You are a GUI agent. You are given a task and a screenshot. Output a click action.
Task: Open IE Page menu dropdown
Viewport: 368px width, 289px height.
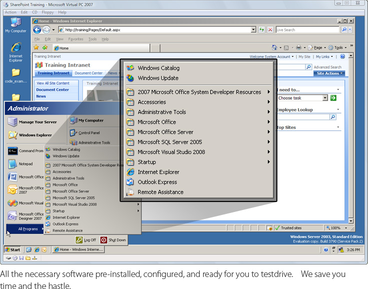(317, 47)
